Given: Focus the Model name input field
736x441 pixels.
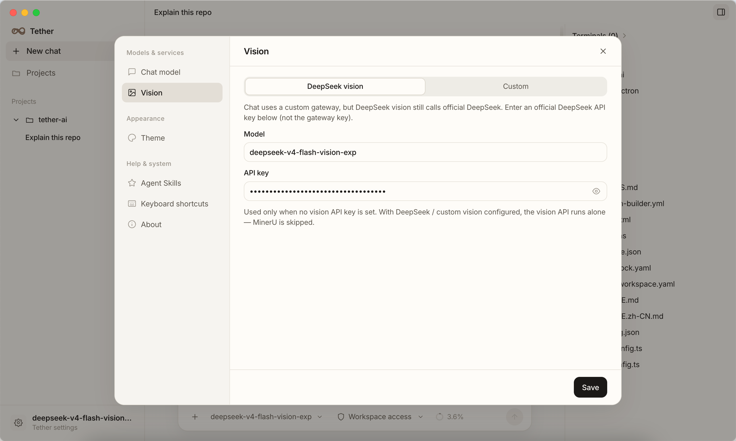Looking at the screenshot, I should pos(425,152).
